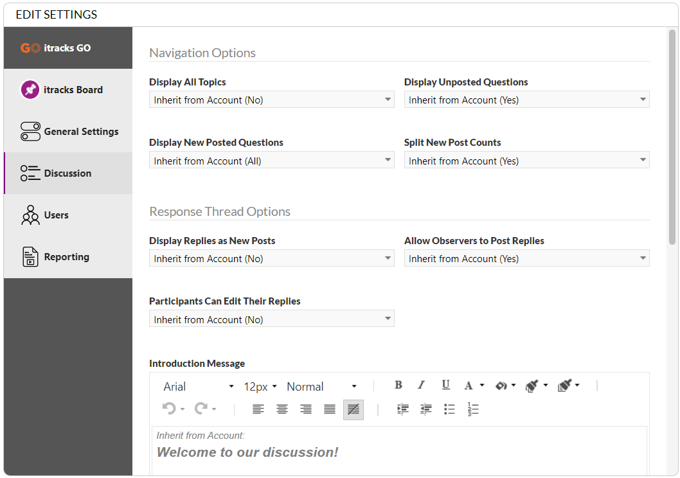This screenshot has height=478, width=680.
Task: Expand the font color dropdown arrow
Action: 482,385
